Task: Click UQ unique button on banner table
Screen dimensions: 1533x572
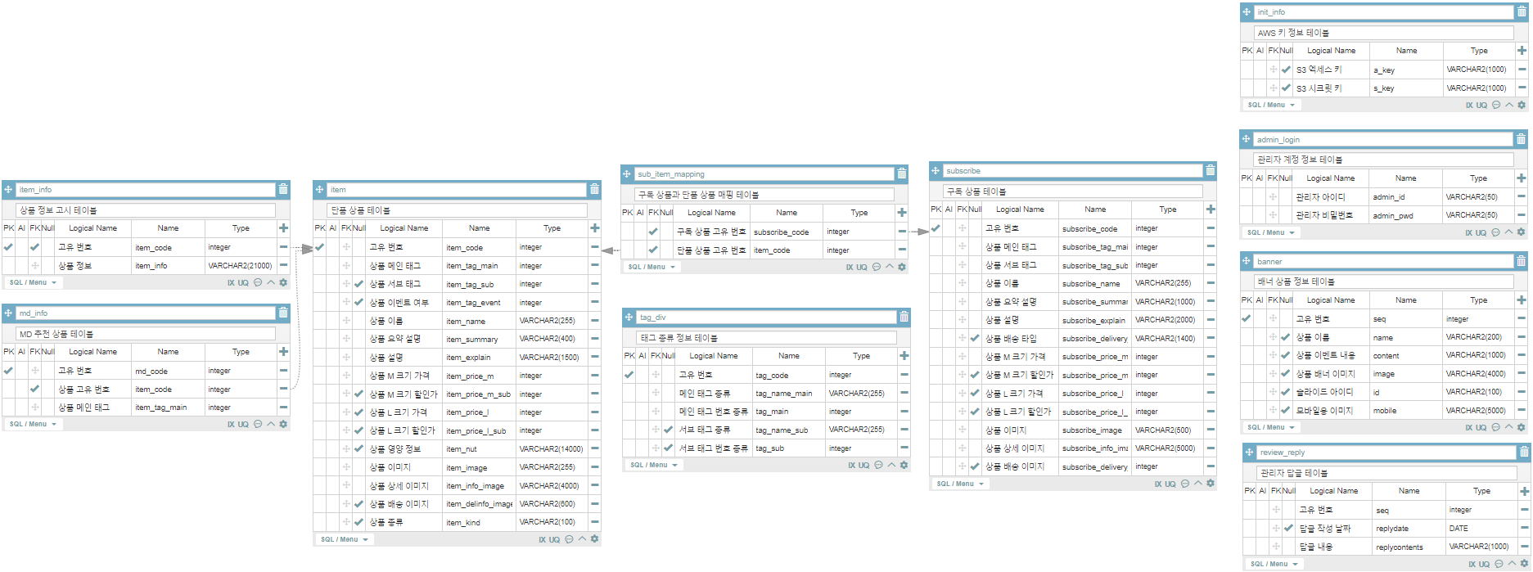Action: (x=1481, y=427)
